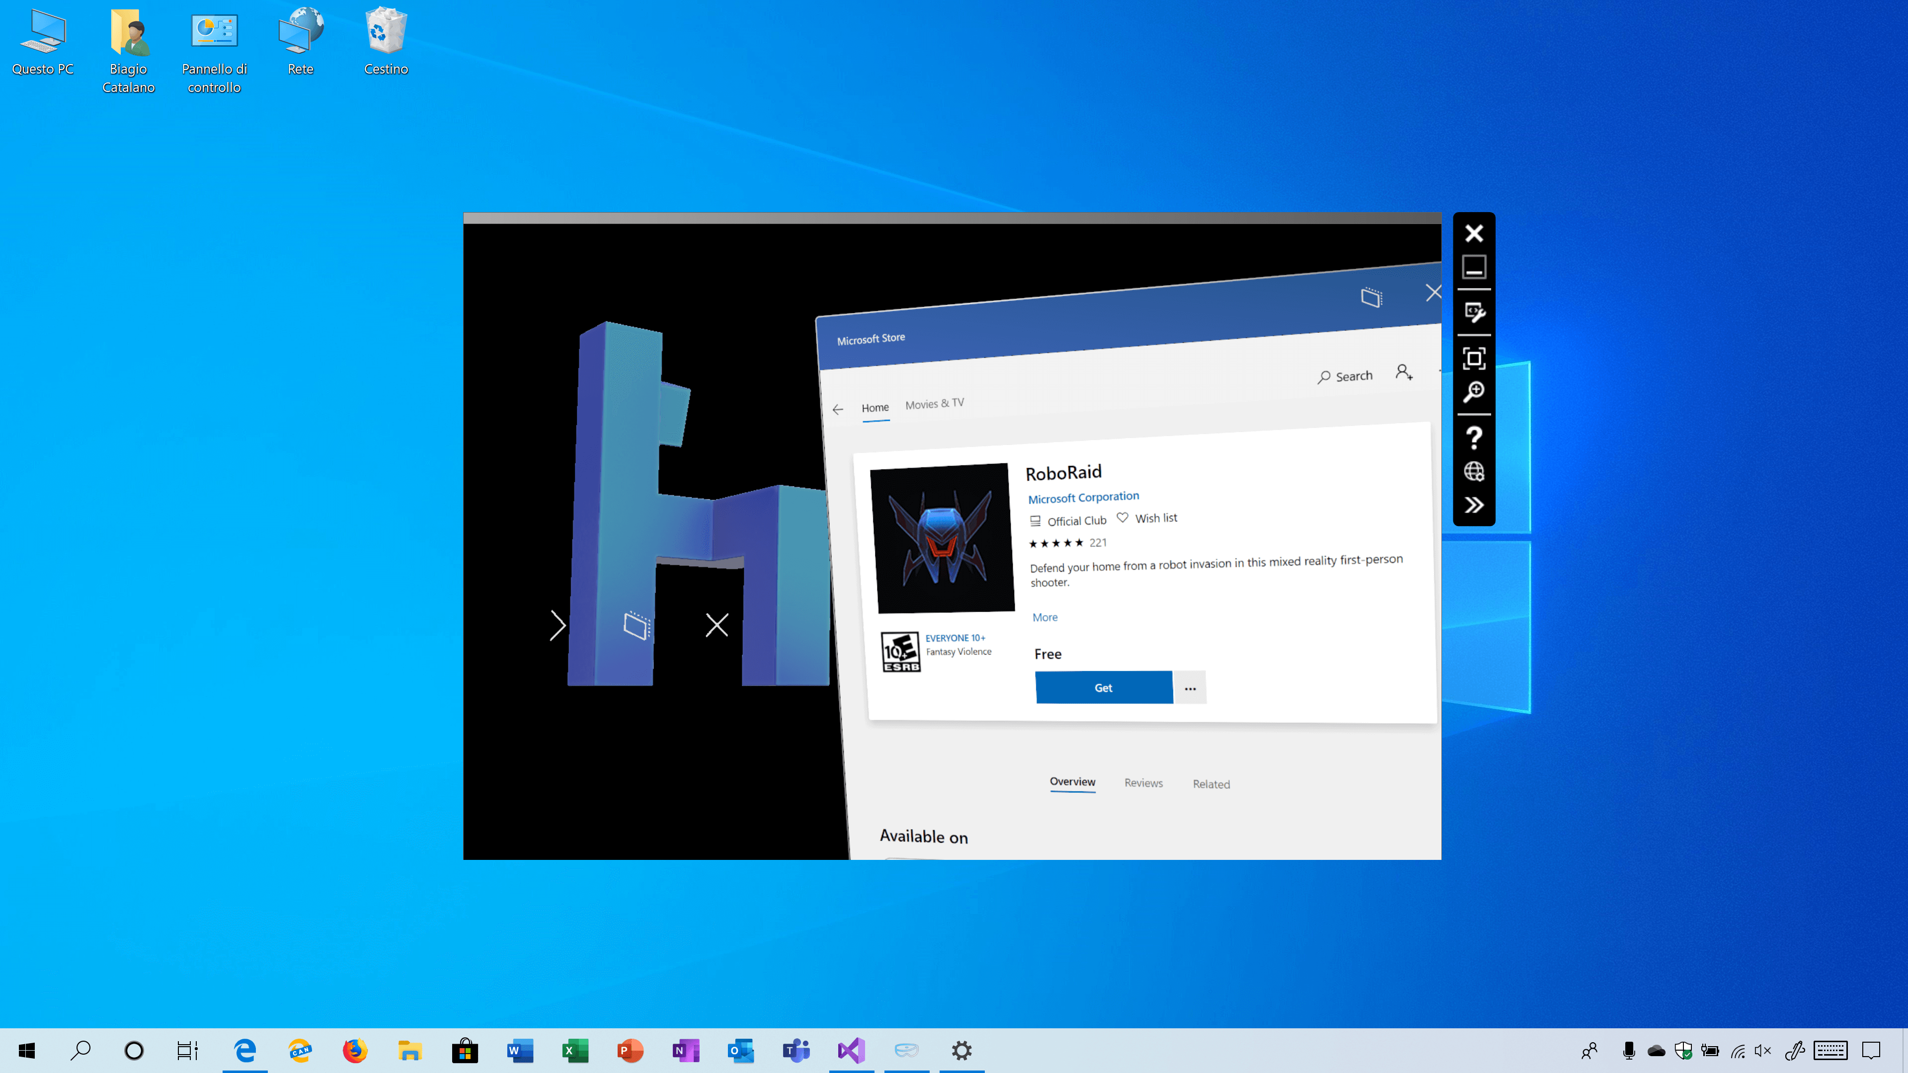This screenshot has width=1908, height=1073.
Task: Go back with Store back arrow
Action: pos(838,409)
